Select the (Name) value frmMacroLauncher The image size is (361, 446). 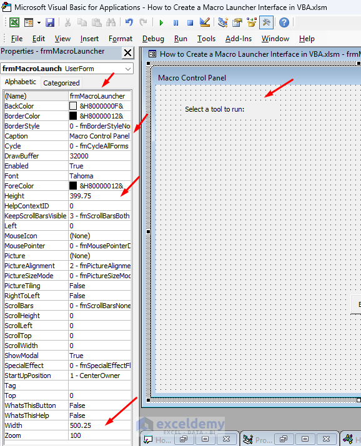pos(100,96)
